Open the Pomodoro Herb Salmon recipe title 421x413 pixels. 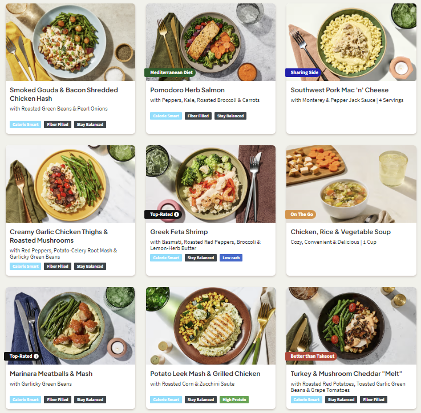pyautogui.click(x=188, y=90)
